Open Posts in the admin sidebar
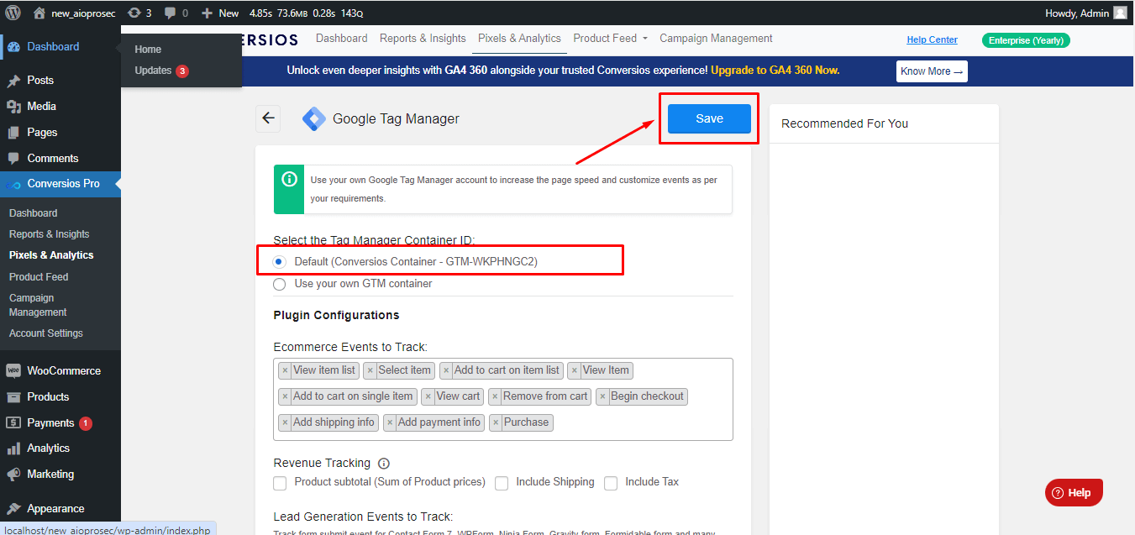Screen dimensions: 1135x535 [60, 81]
